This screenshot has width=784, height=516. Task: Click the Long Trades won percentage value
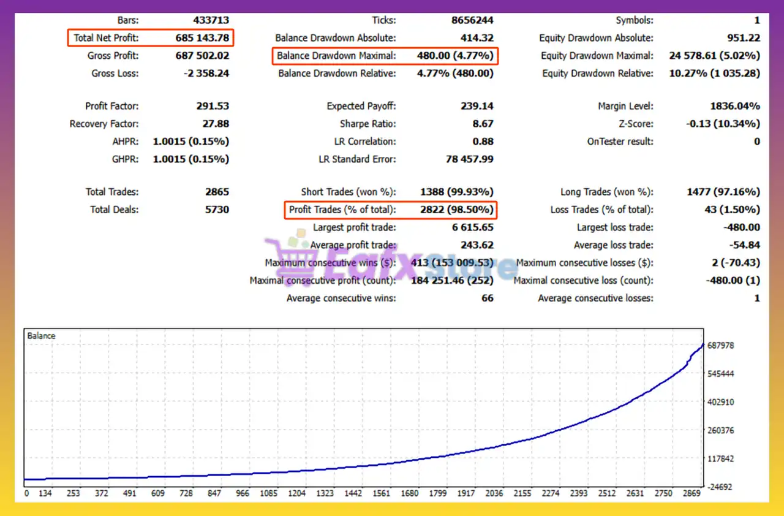point(723,192)
